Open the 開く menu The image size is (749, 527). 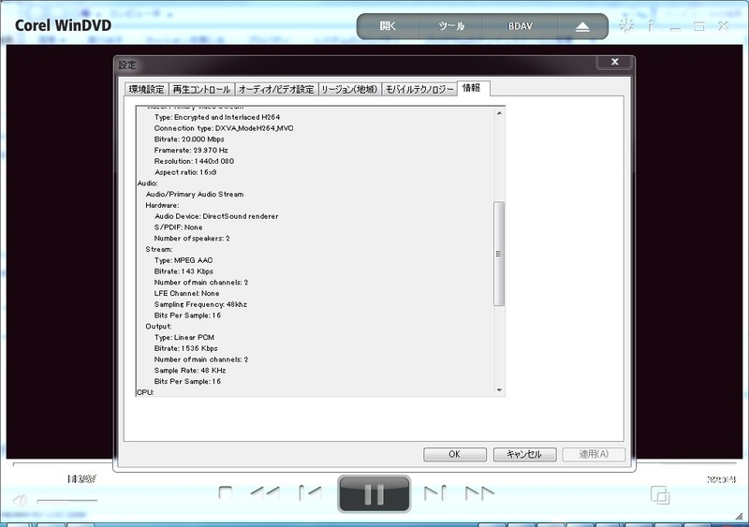pos(388,26)
